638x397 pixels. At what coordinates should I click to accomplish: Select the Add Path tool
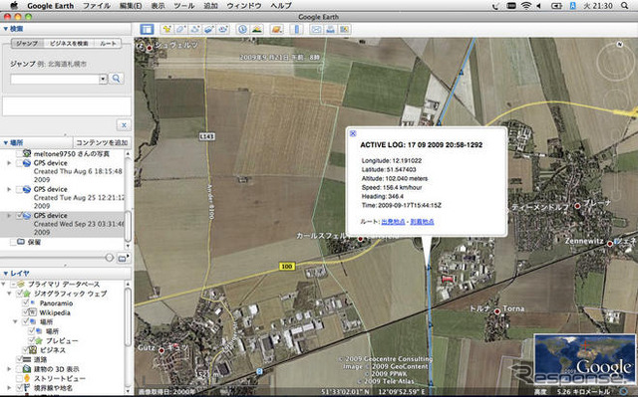tap(195, 29)
